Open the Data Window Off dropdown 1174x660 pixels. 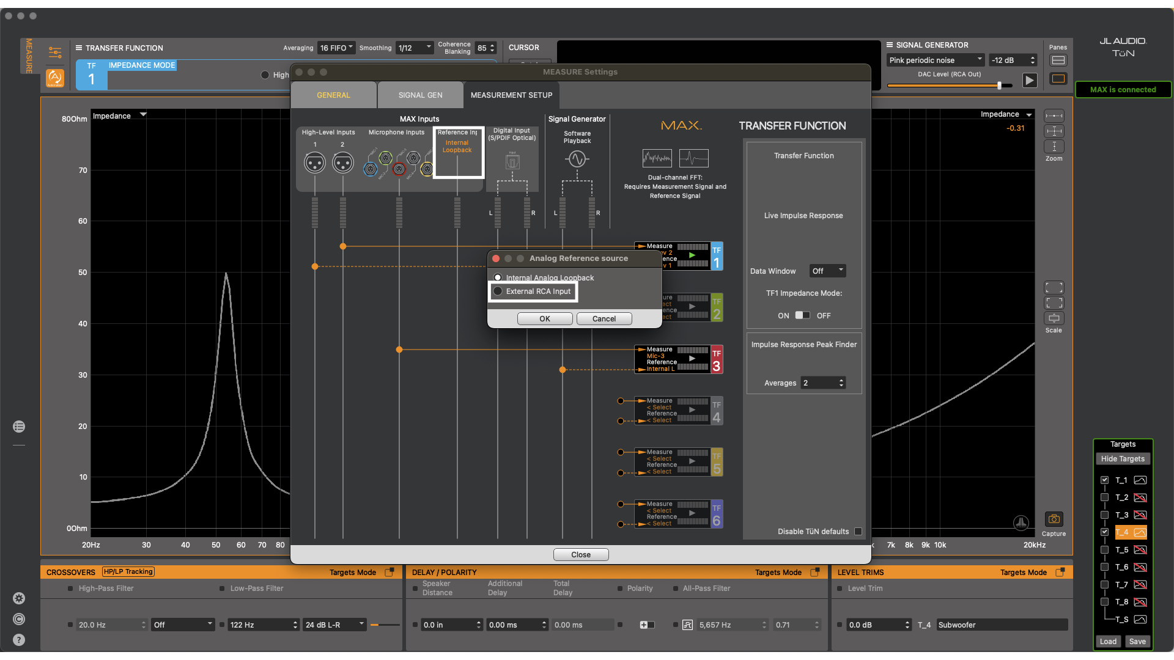pyautogui.click(x=827, y=271)
